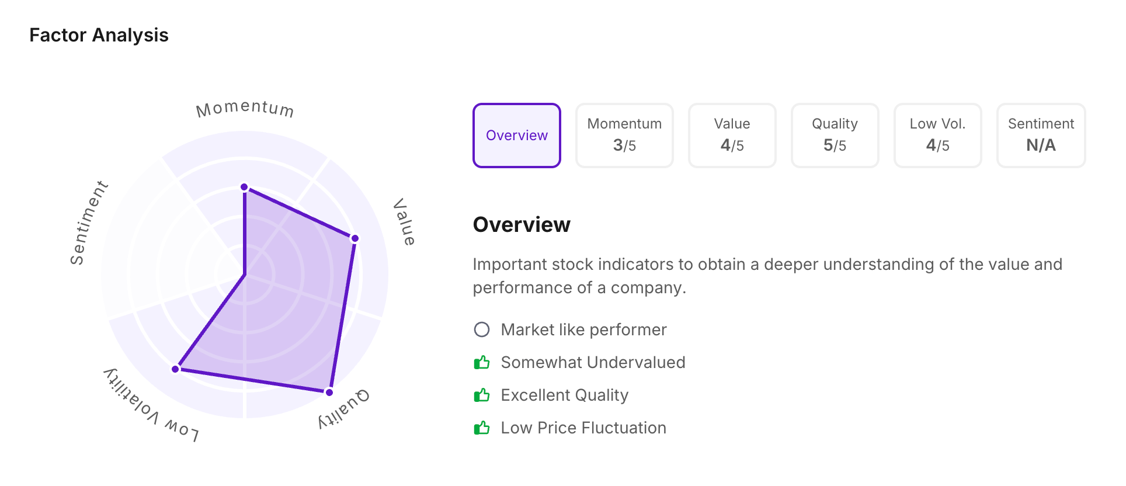Click the Low Price Fluctuation text
The image size is (1126, 486).
click(x=583, y=428)
